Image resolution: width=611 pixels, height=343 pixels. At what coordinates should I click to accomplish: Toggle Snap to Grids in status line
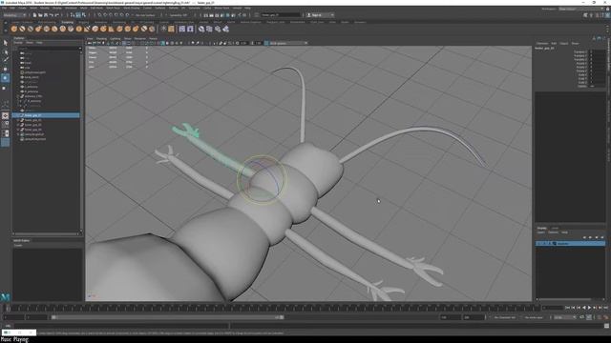coord(99,15)
